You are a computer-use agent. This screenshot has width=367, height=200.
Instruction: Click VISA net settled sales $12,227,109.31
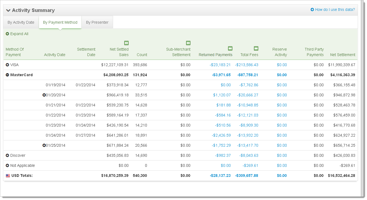point(115,65)
